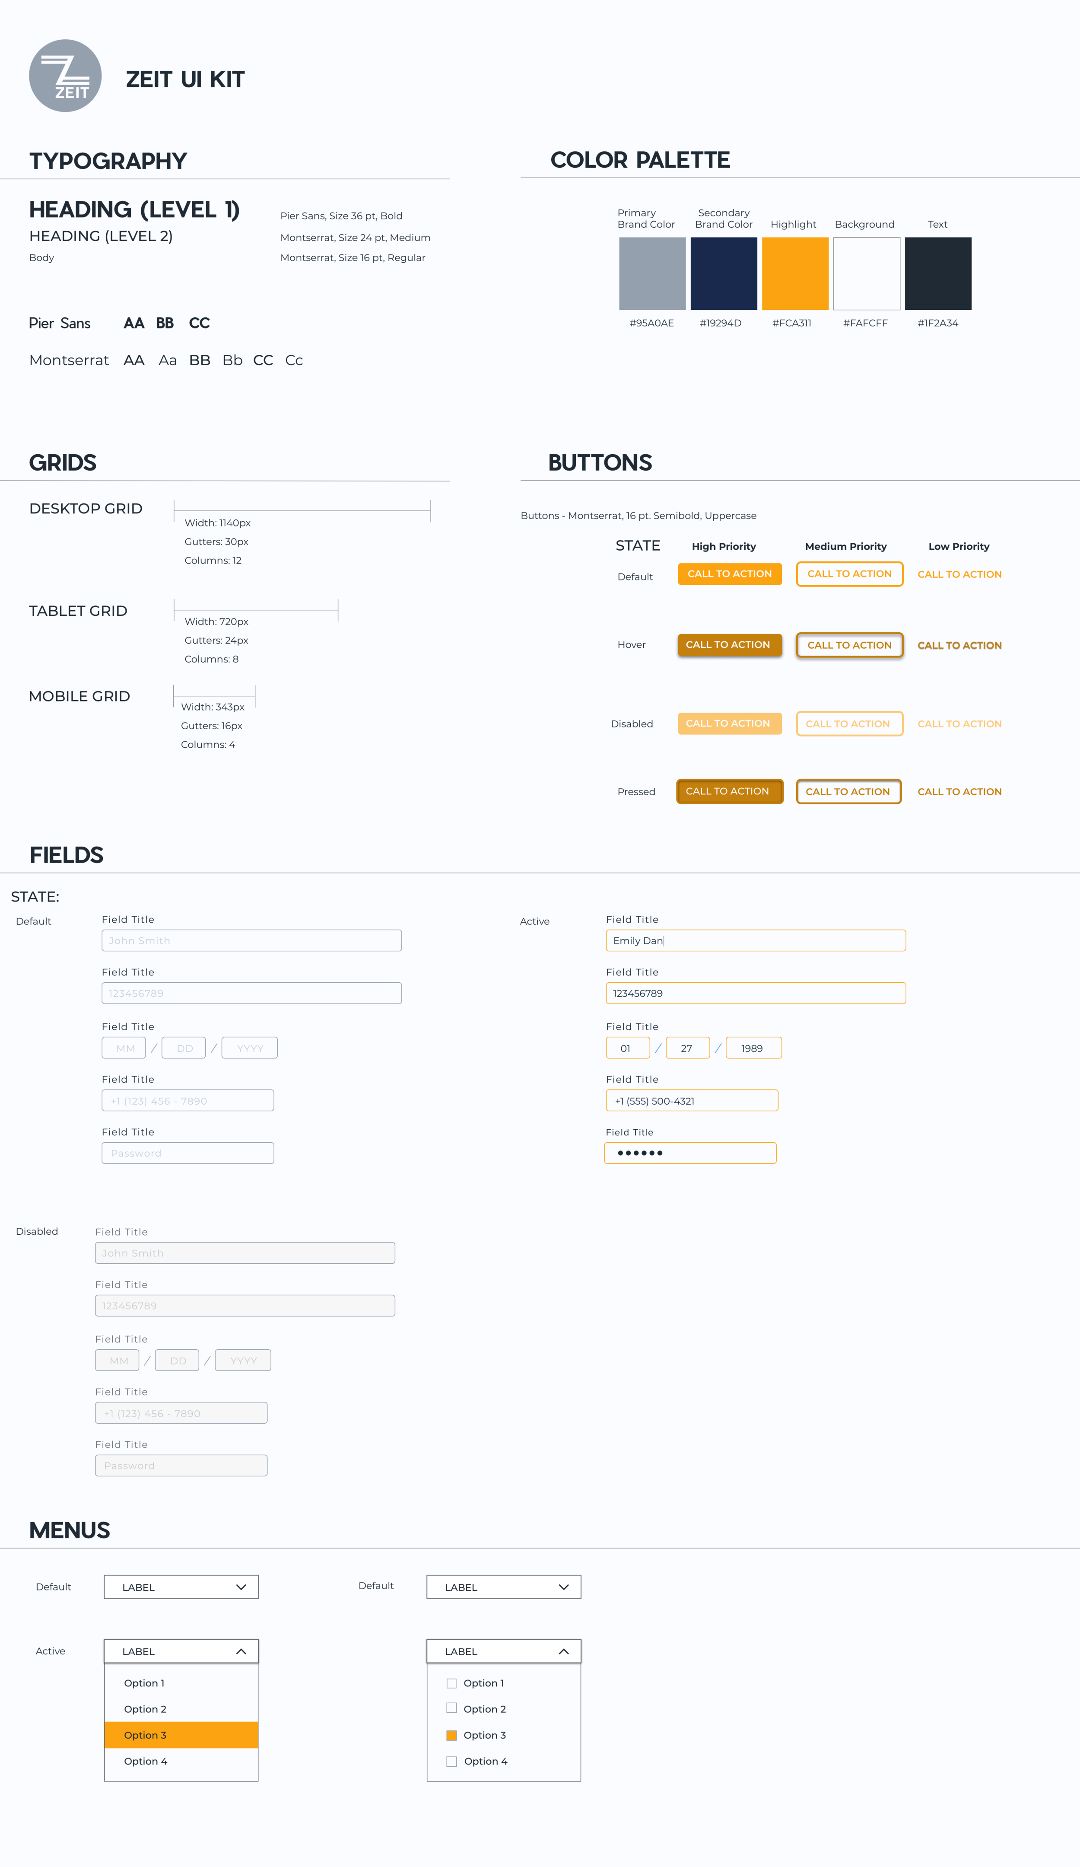Uncheck the orange Option 3 checkbox
Screen dimensions: 1080x1867
[451, 1735]
